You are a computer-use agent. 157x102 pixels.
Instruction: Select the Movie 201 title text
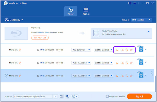point(13,50)
